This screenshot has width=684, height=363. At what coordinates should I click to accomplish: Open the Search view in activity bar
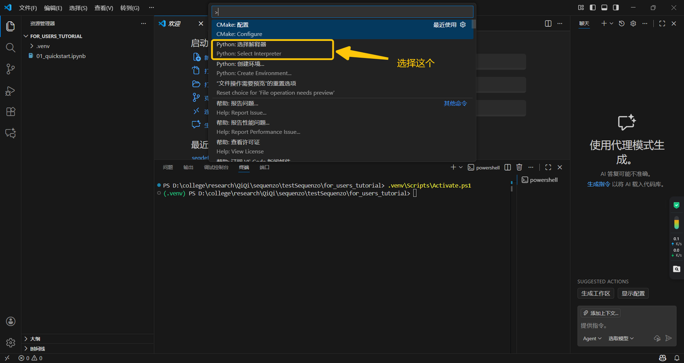[x=10, y=48]
